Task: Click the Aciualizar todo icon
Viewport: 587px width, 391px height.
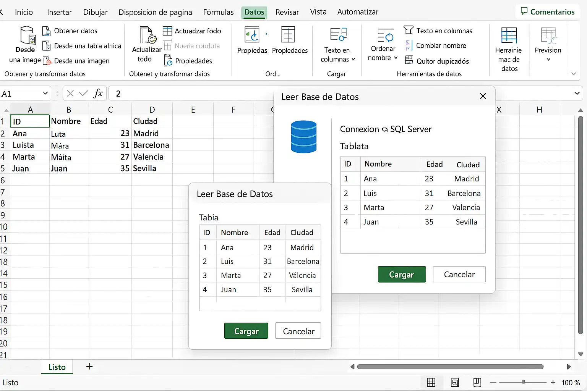Action: pyautogui.click(x=148, y=35)
